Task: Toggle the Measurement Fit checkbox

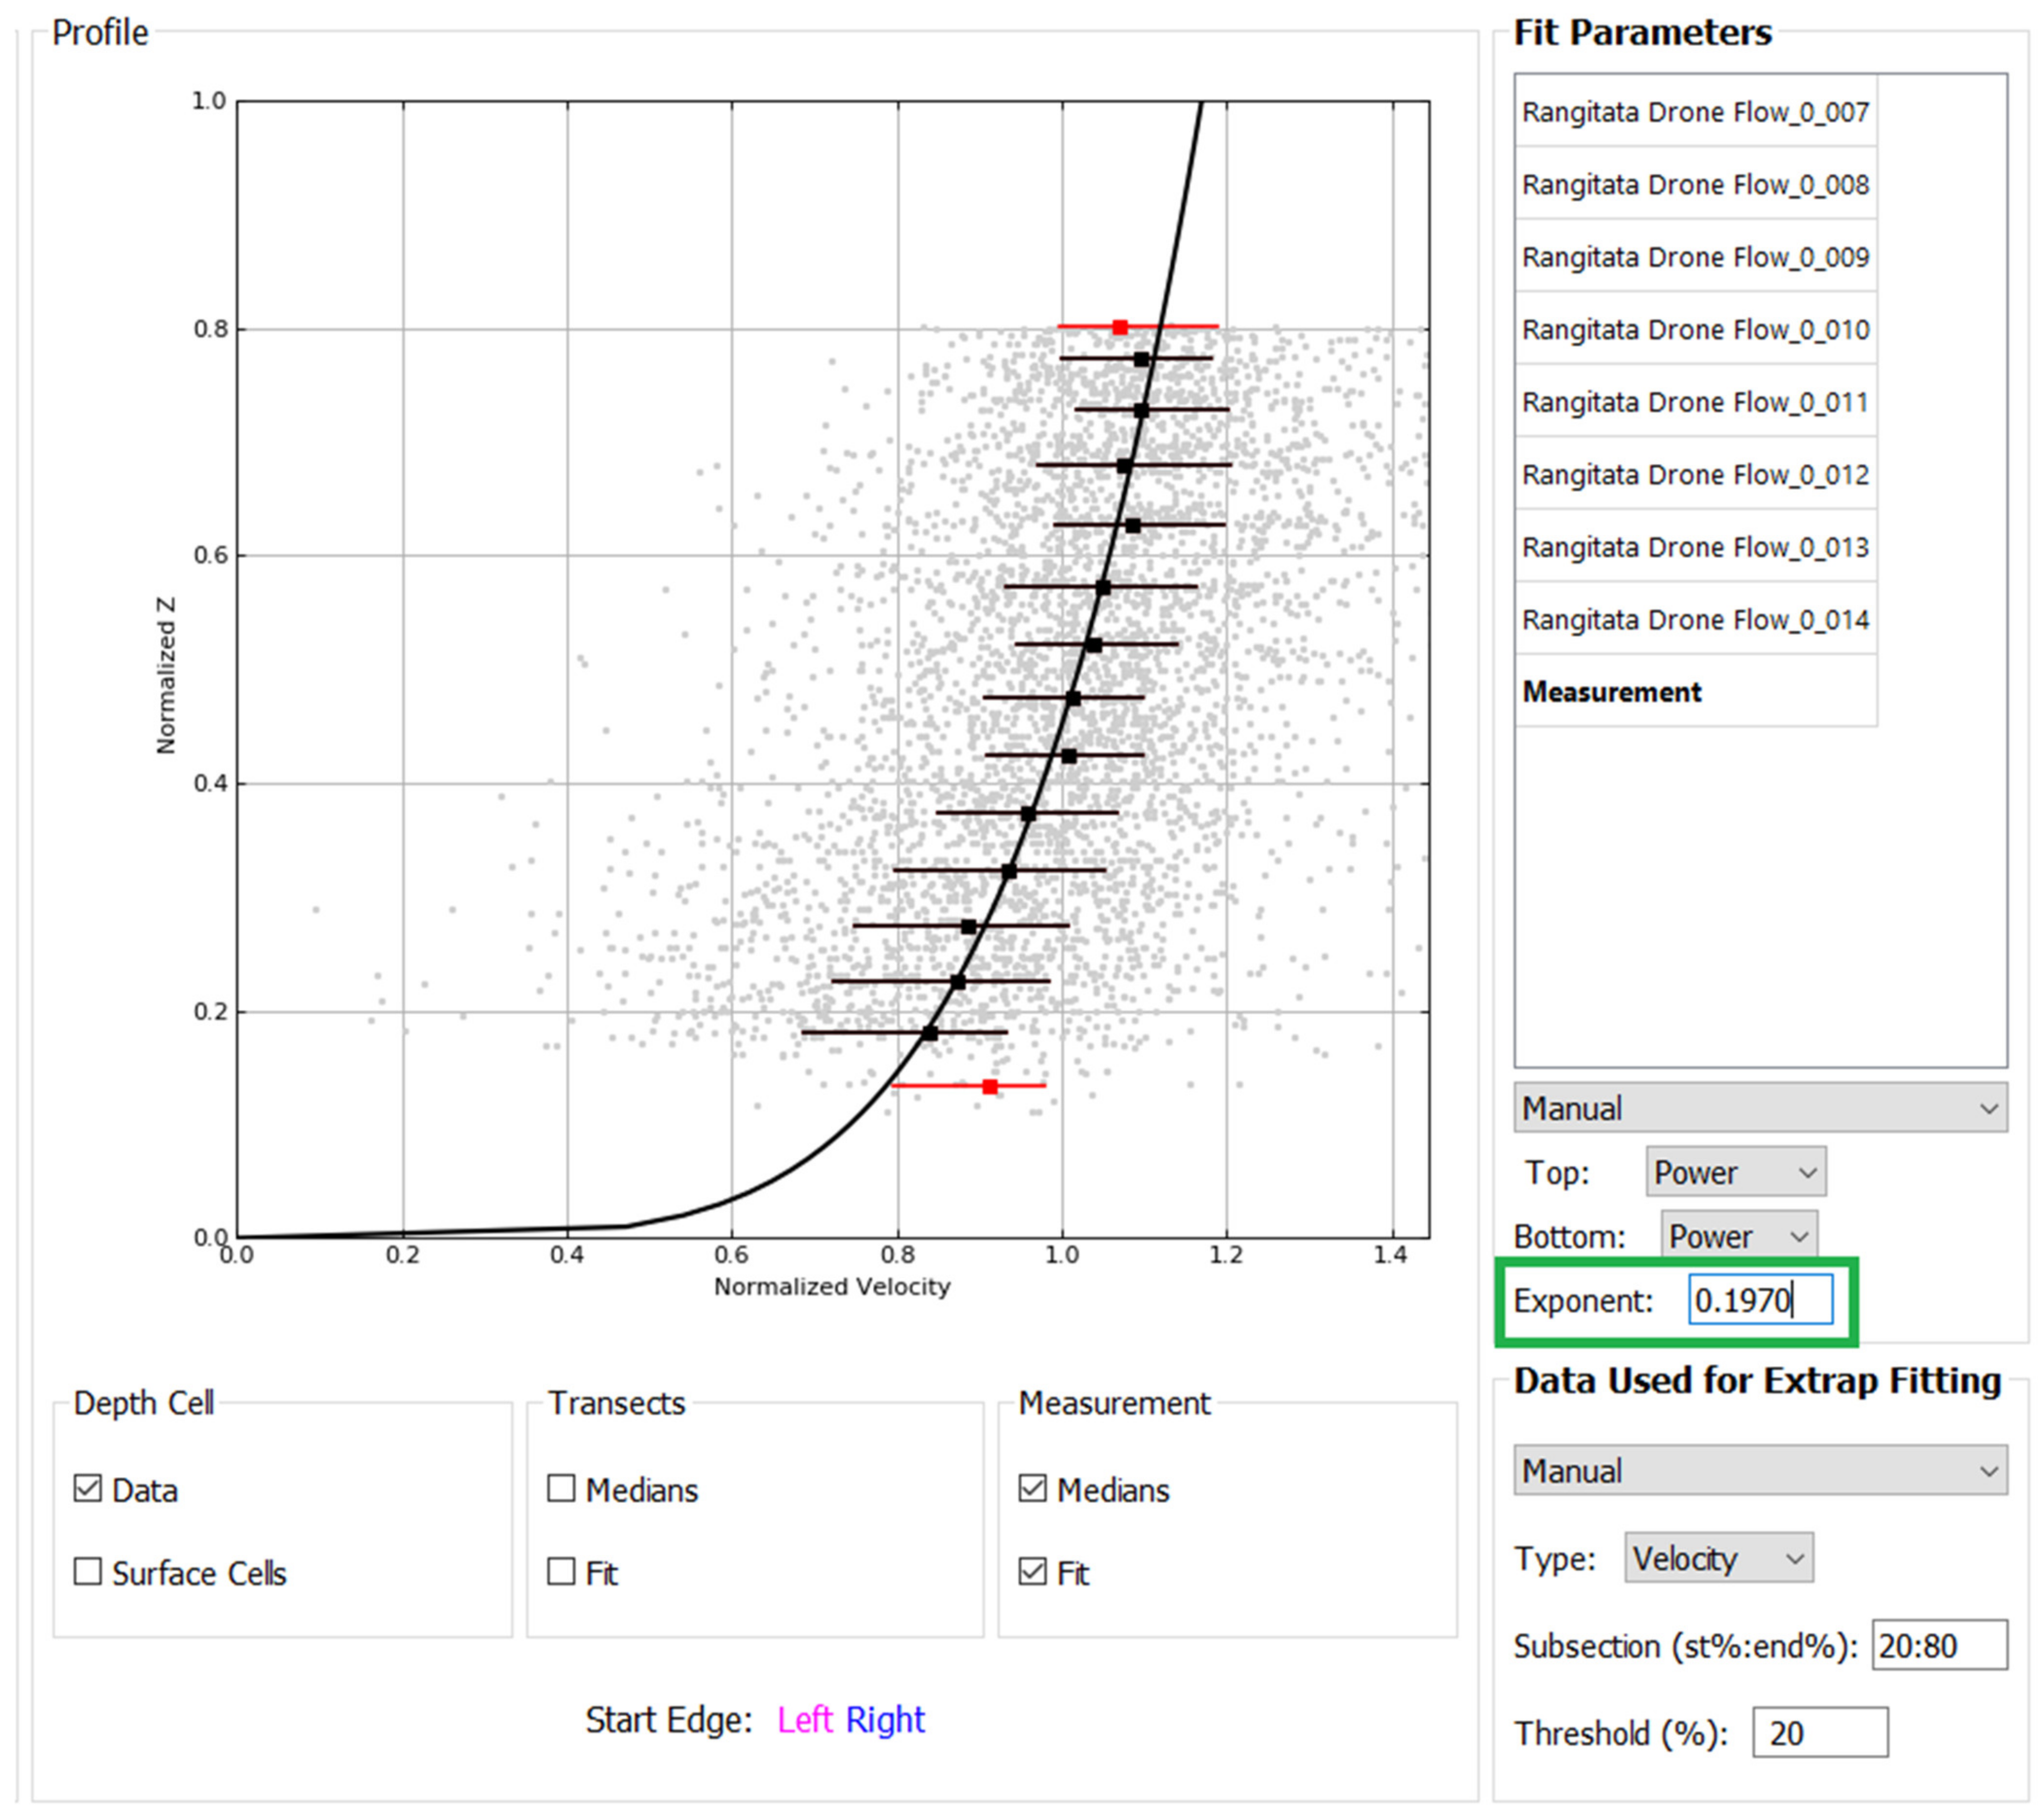Action: click(1032, 1571)
